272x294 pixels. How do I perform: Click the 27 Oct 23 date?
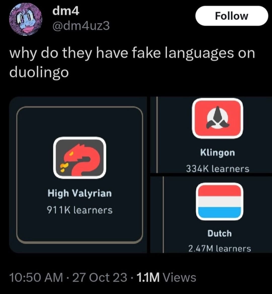pos(100,277)
